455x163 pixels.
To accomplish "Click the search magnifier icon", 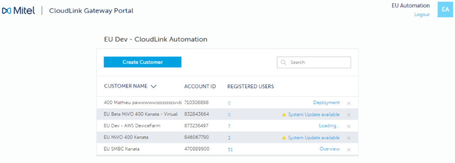I will click(283, 62).
